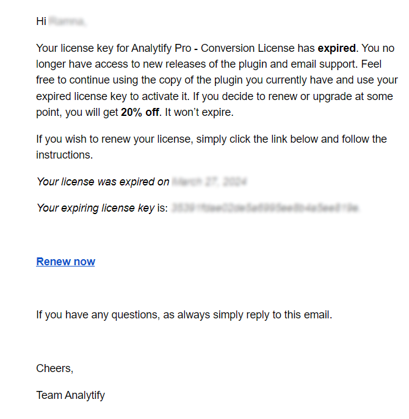The width and height of the screenshot is (409, 419).
Task: Click the word instructions in the renewal paragraph
Action: (x=65, y=155)
